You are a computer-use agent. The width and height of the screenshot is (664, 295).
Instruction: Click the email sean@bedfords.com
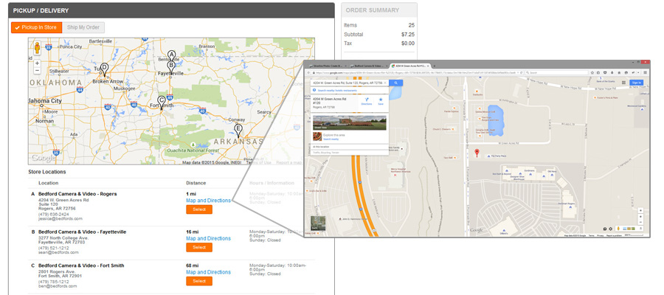(58, 252)
